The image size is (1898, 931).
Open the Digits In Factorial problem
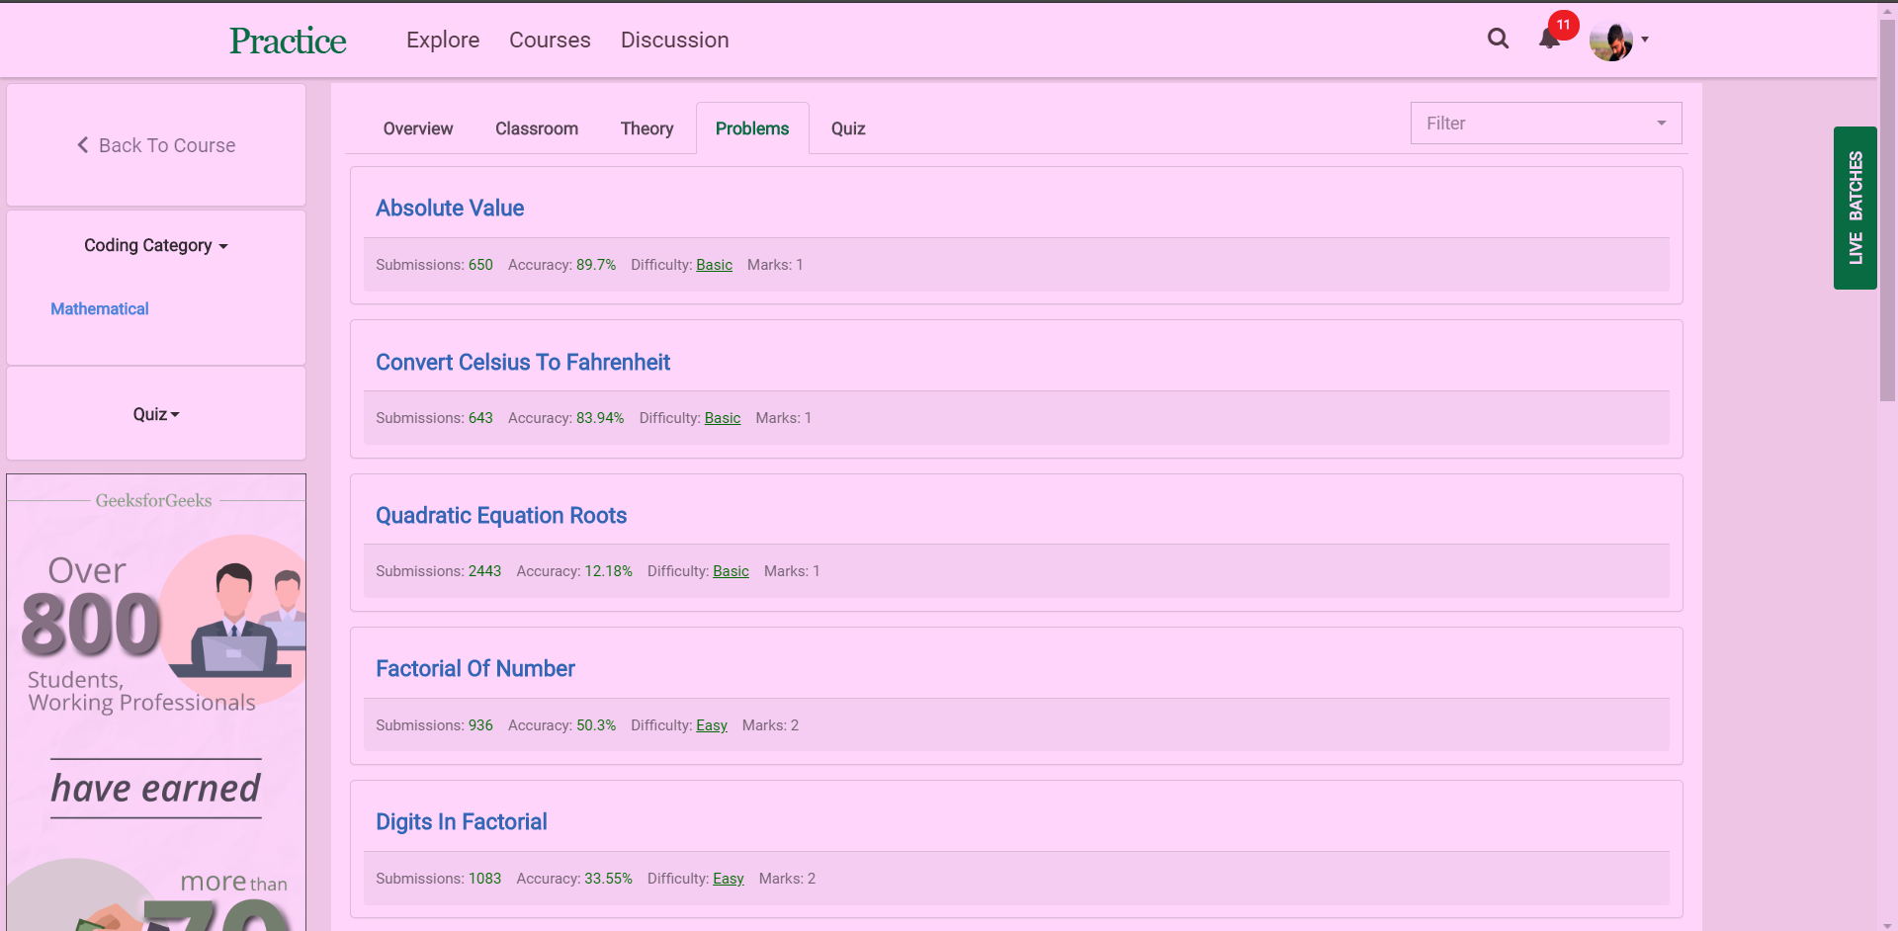pos(462,822)
